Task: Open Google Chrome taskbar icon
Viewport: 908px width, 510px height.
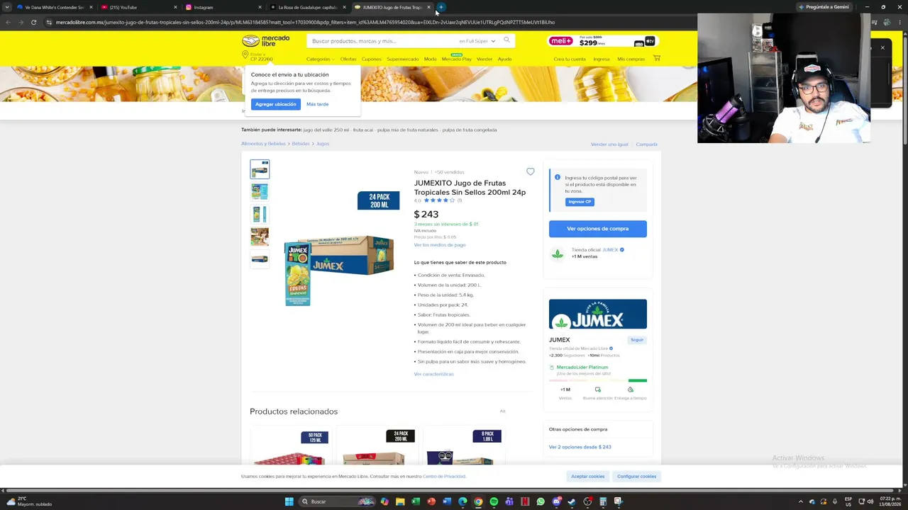Action: [478, 501]
